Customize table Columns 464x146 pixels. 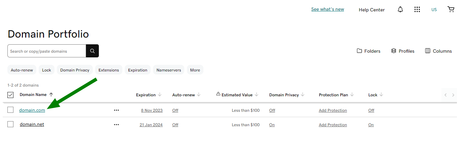438,51
